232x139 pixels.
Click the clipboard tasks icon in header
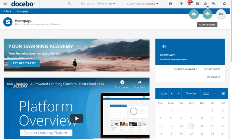pyautogui.click(x=197, y=4)
